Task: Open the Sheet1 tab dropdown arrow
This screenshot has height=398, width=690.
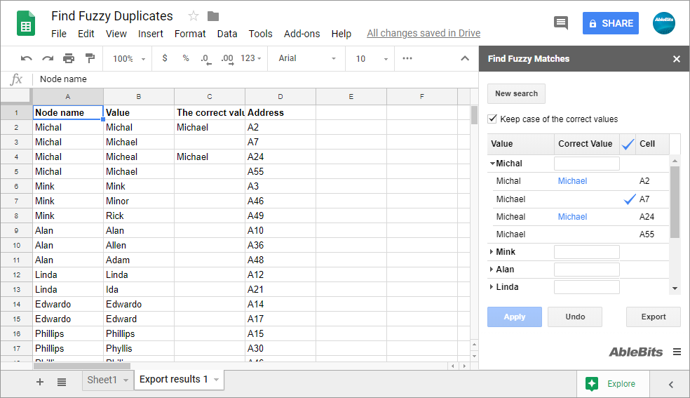Action: (126, 380)
